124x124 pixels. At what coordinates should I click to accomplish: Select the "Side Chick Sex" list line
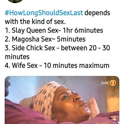pos(57,48)
